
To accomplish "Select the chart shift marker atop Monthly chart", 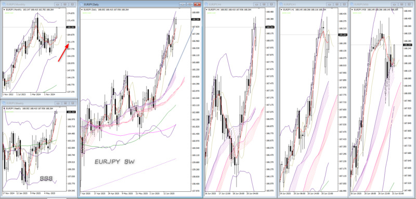I will 59,8.
